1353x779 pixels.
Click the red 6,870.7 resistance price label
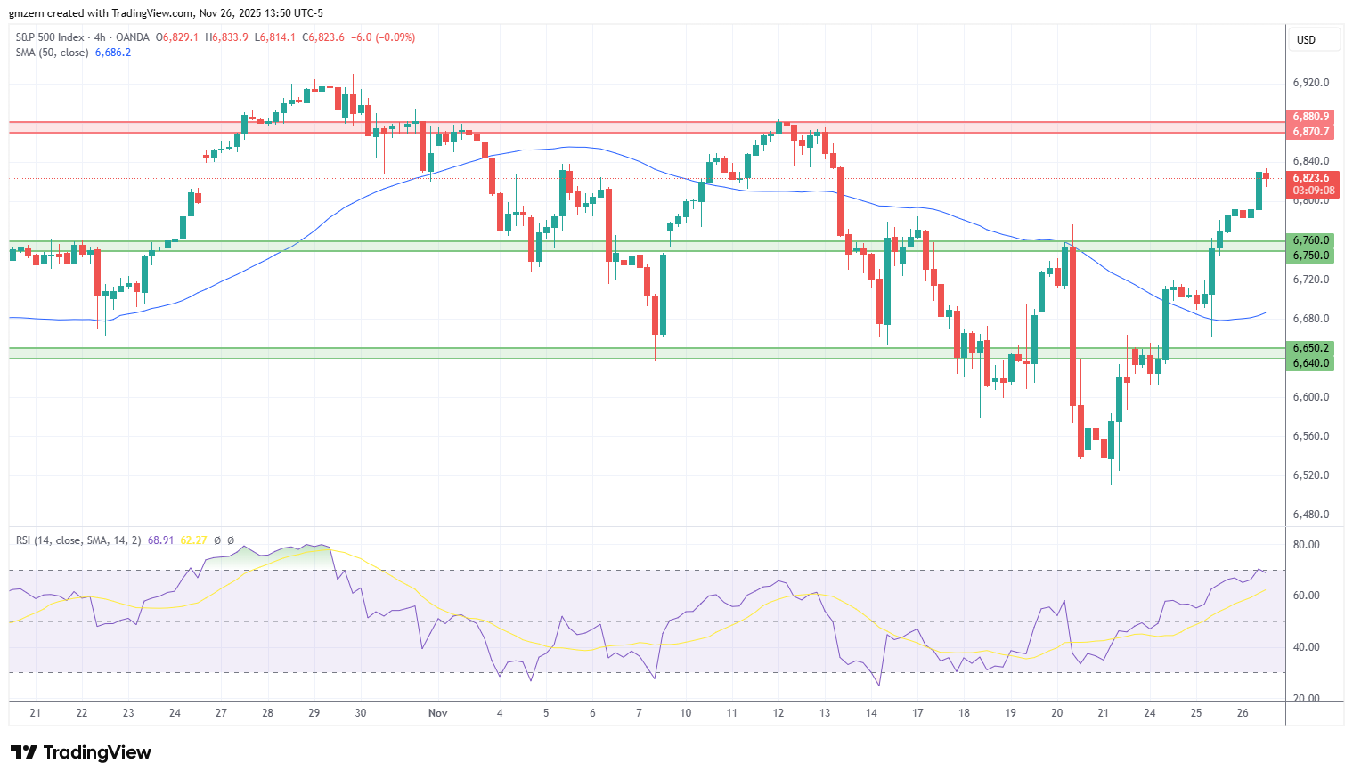click(1311, 132)
